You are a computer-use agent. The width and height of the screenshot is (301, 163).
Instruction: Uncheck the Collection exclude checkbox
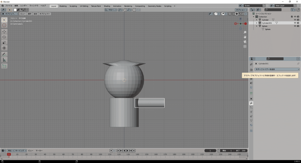292,17
